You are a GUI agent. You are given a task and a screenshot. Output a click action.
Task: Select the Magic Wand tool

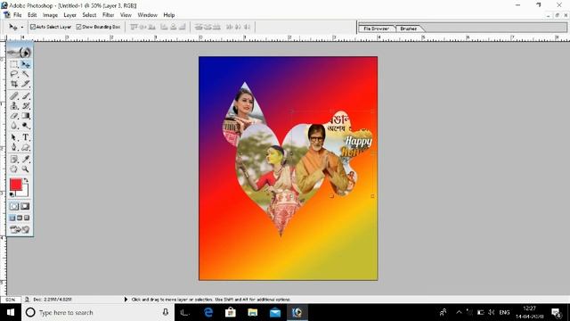point(26,74)
